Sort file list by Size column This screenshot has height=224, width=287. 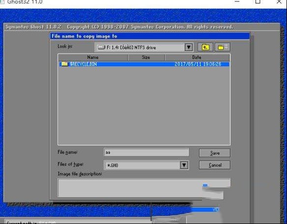[x=146, y=57]
